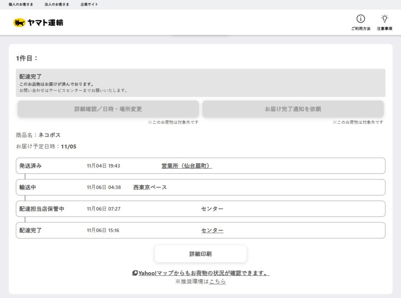Click the 1件目 heading
Image resolution: width=401 pixels, height=298 pixels.
27,58
